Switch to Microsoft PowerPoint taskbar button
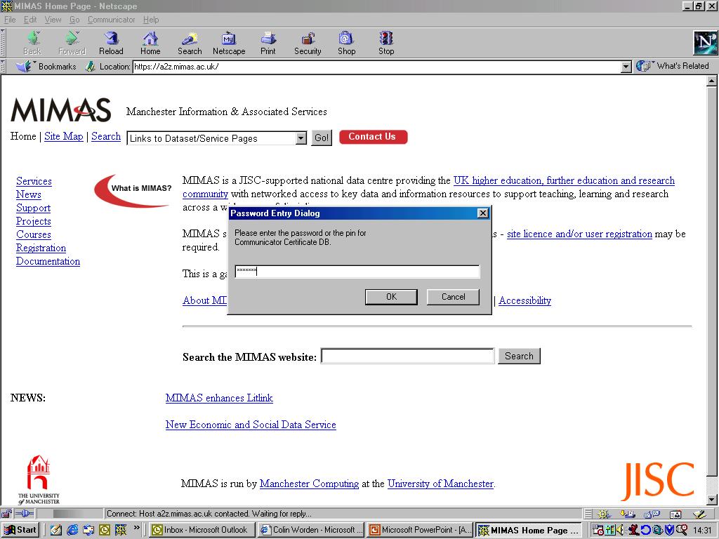Viewport: 719px width, 539px height. [420, 530]
